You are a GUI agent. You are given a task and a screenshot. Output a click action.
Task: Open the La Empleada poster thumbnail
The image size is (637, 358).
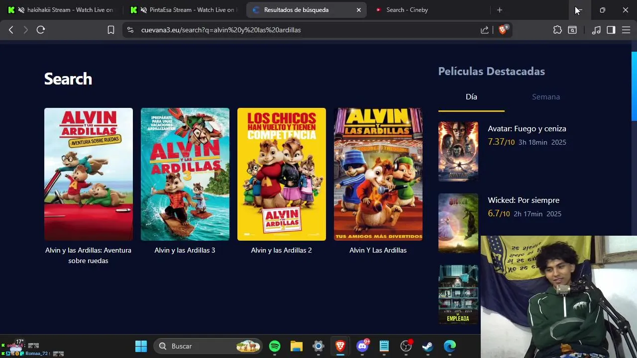(458, 294)
